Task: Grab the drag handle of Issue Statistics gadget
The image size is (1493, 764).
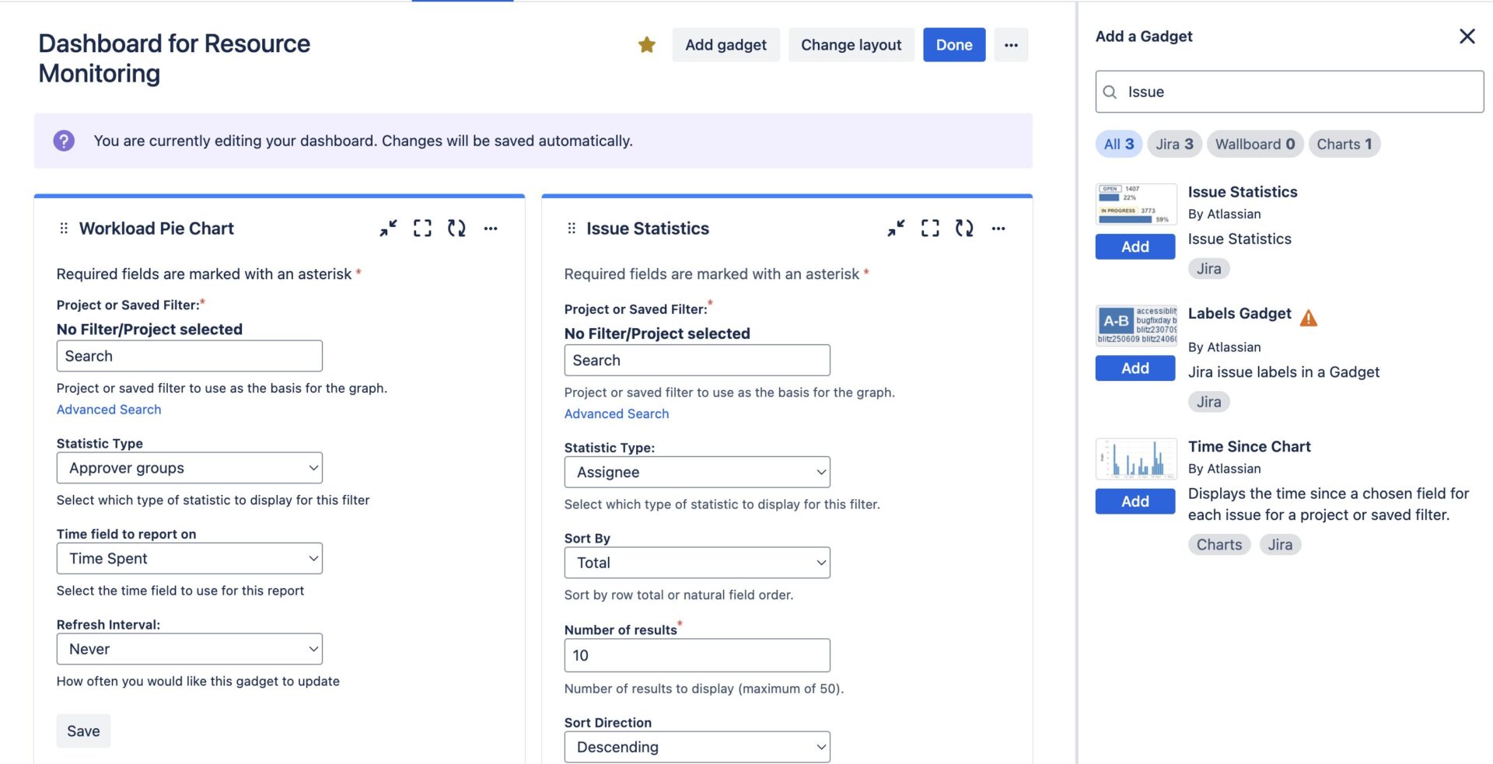Action: pos(573,228)
